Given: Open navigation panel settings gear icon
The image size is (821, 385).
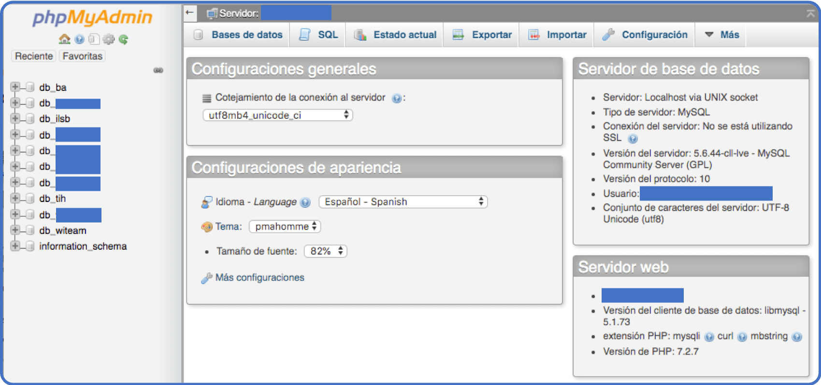Looking at the screenshot, I should coord(109,39).
